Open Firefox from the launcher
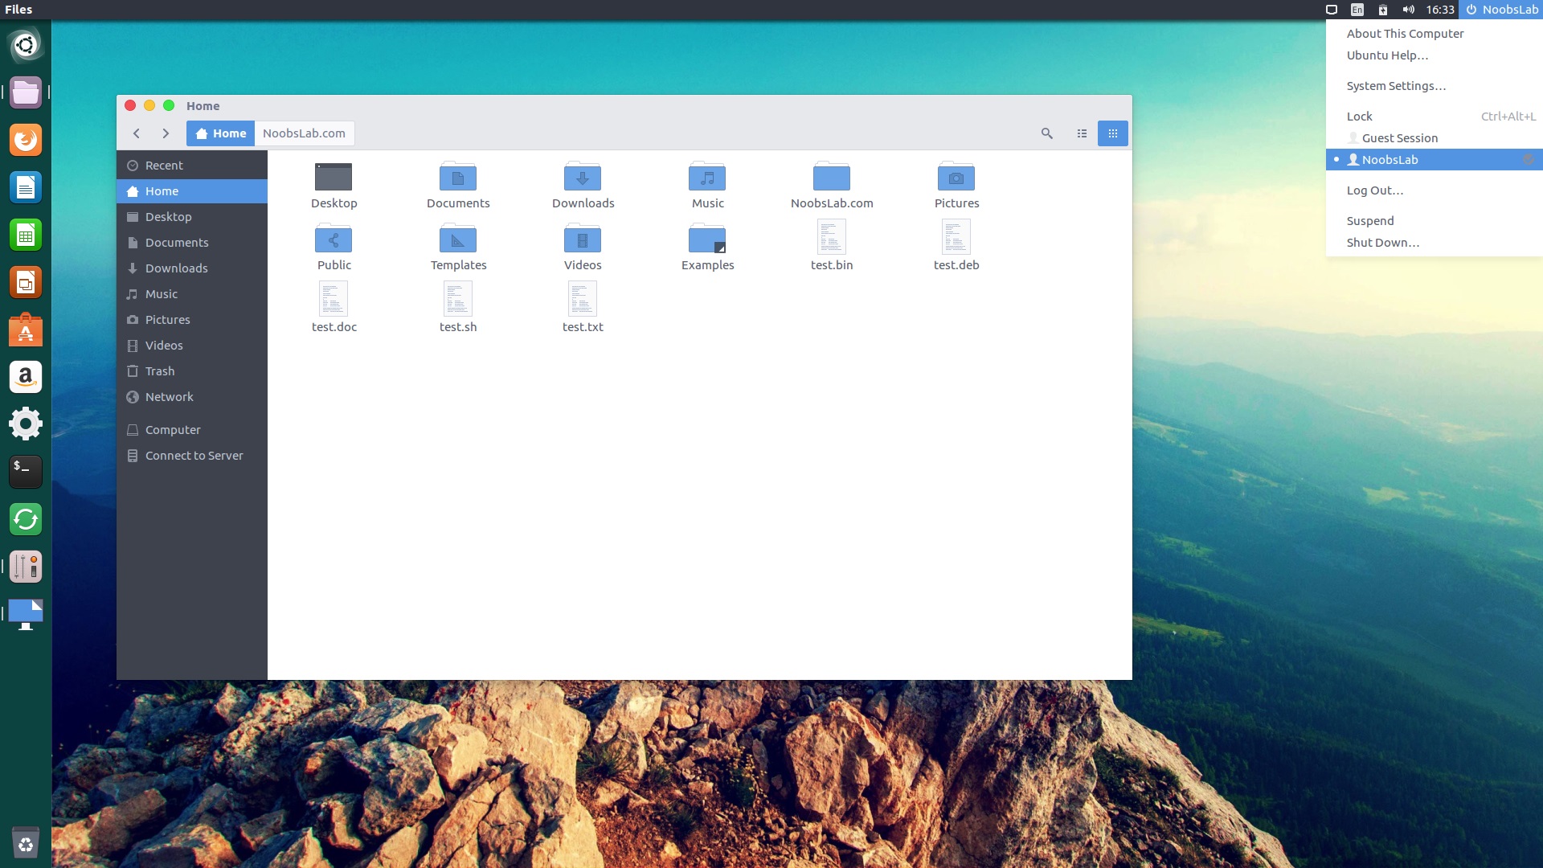 [26, 140]
